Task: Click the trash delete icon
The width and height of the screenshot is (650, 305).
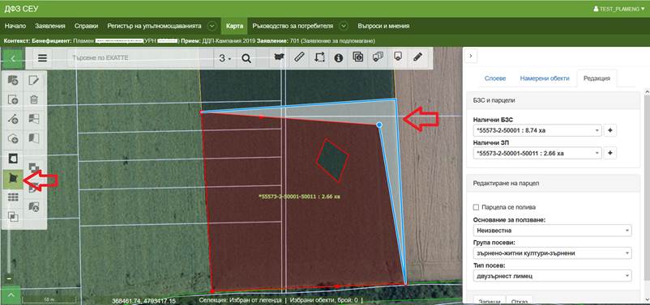Action: pyautogui.click(x=34, y=100)
